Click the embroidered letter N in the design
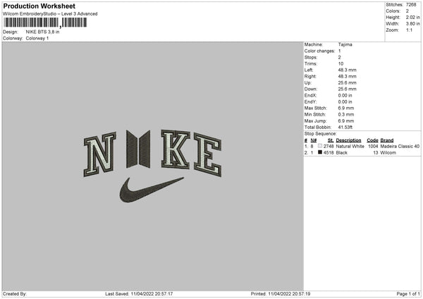 100,154
